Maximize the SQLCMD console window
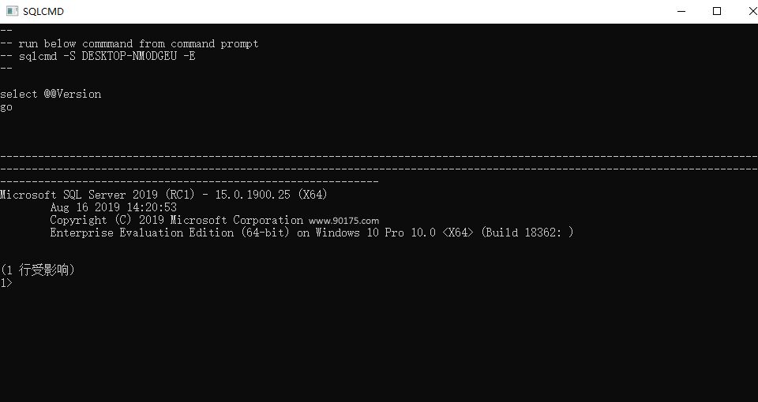 (717, 11)
